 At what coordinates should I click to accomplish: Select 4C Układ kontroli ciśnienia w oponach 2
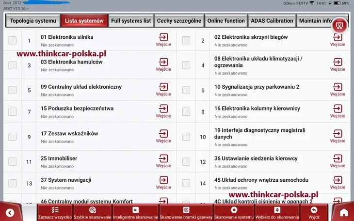click(263, 201)
